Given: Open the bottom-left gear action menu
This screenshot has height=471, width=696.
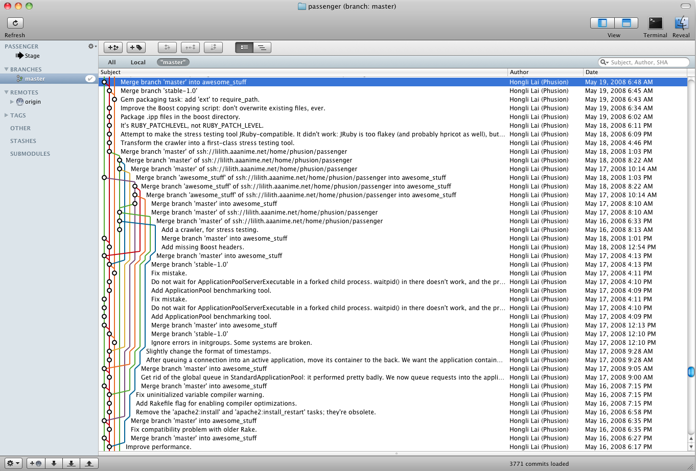Looking at the screenshot, I should point(13,463).
